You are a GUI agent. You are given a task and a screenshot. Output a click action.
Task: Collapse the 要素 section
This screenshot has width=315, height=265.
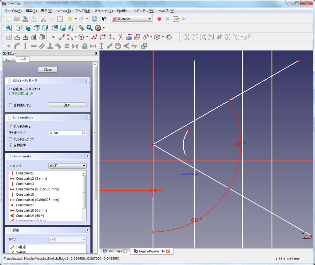(x=87, y=230)
